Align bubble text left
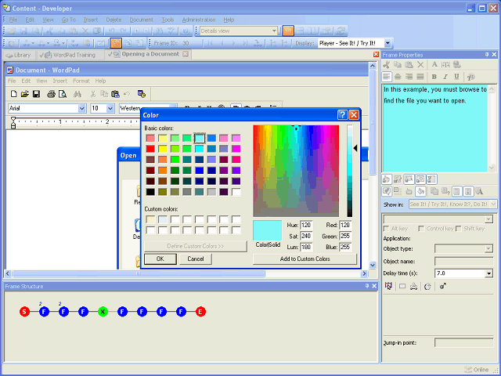This screenshot has height=376, width=501. (x=387, y=77)
